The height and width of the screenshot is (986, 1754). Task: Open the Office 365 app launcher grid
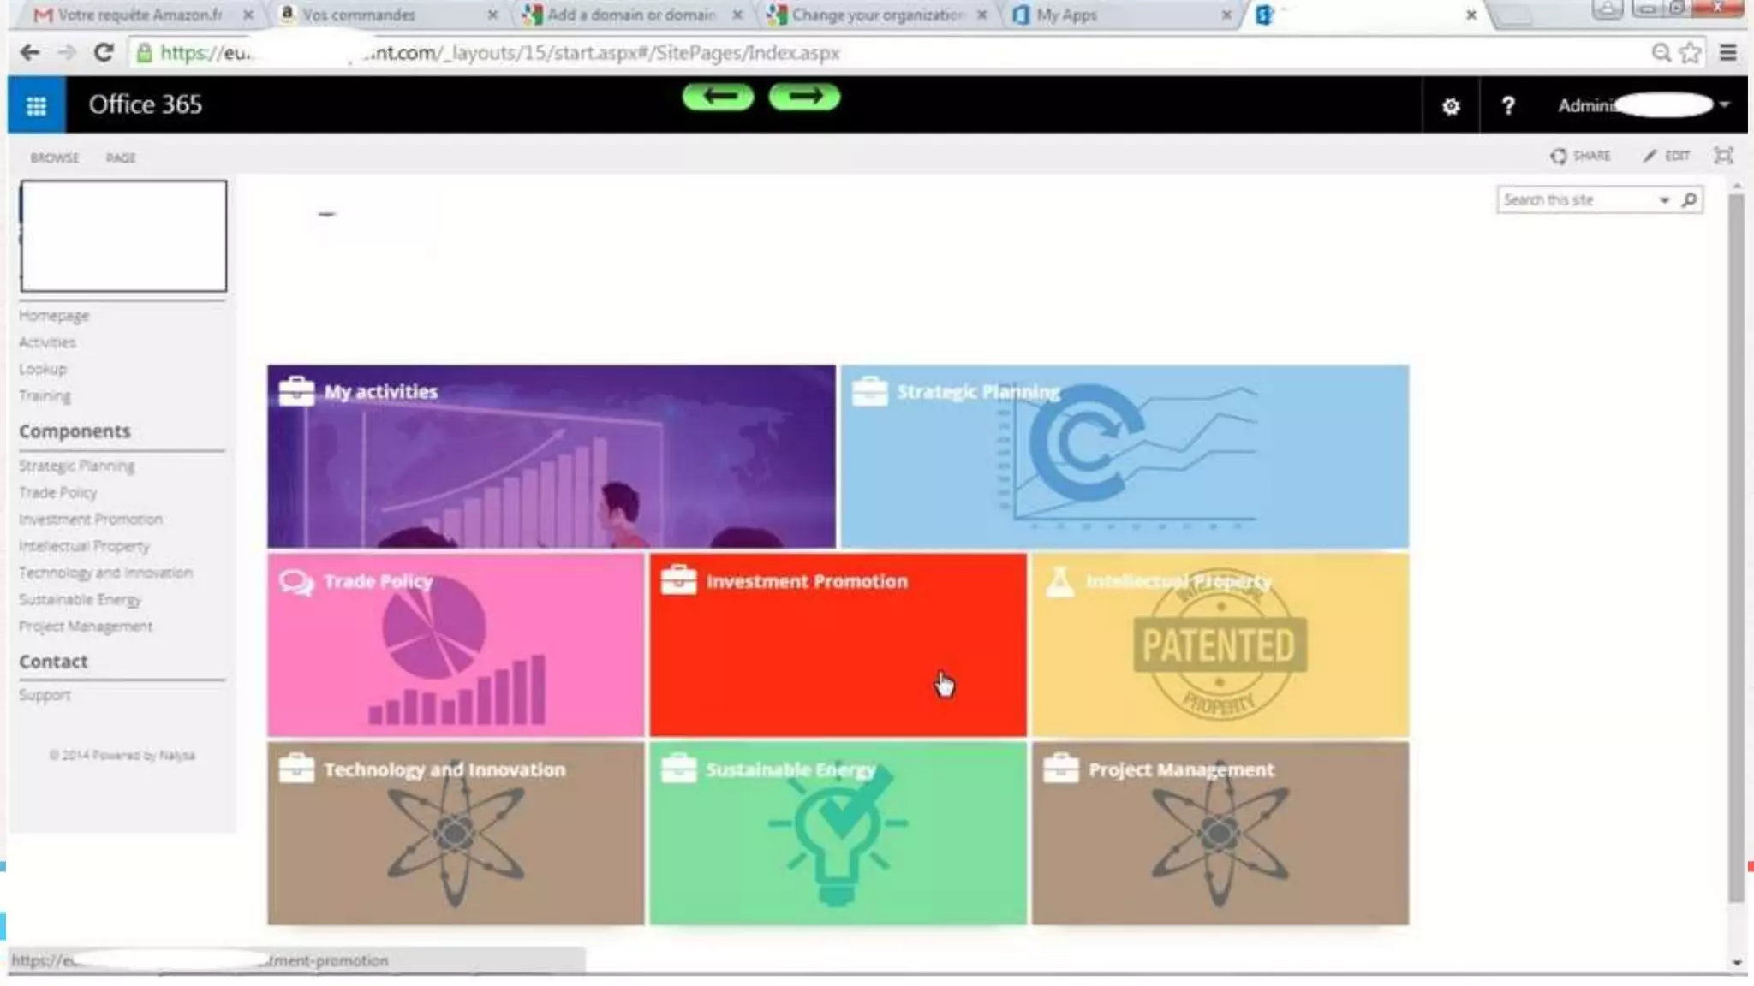tap(36, 105)
